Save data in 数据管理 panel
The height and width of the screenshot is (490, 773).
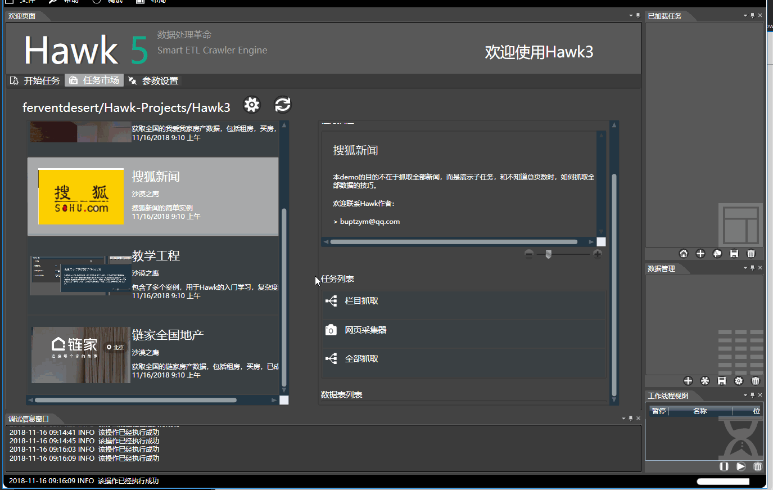coord(722,381)
